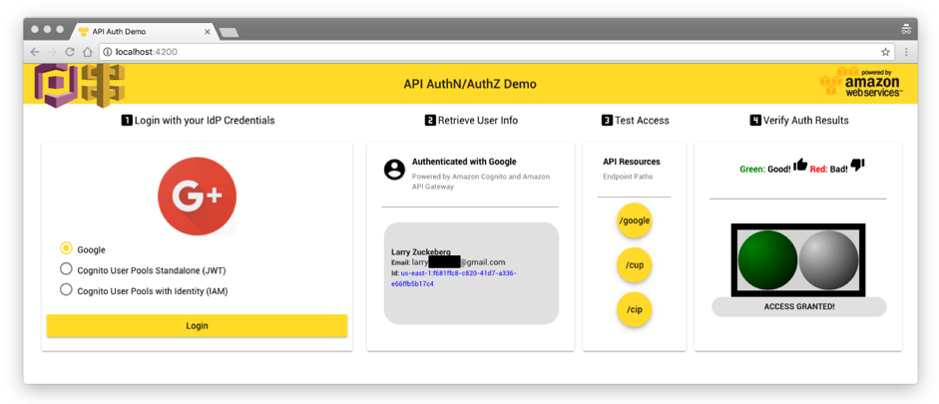Click the site info icon in address bar
Viewport: 939px width, 404px height.
(x=108, y=52)
